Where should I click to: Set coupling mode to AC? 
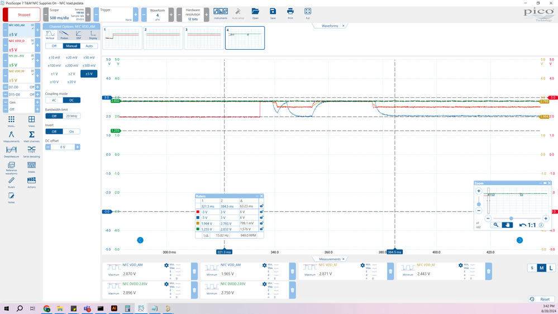(54, 101)
